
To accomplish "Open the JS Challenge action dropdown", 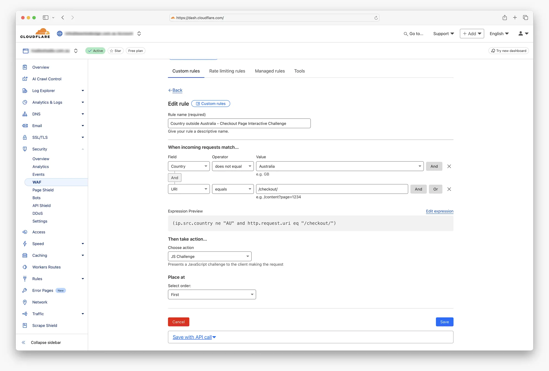I will coord(209,256).
